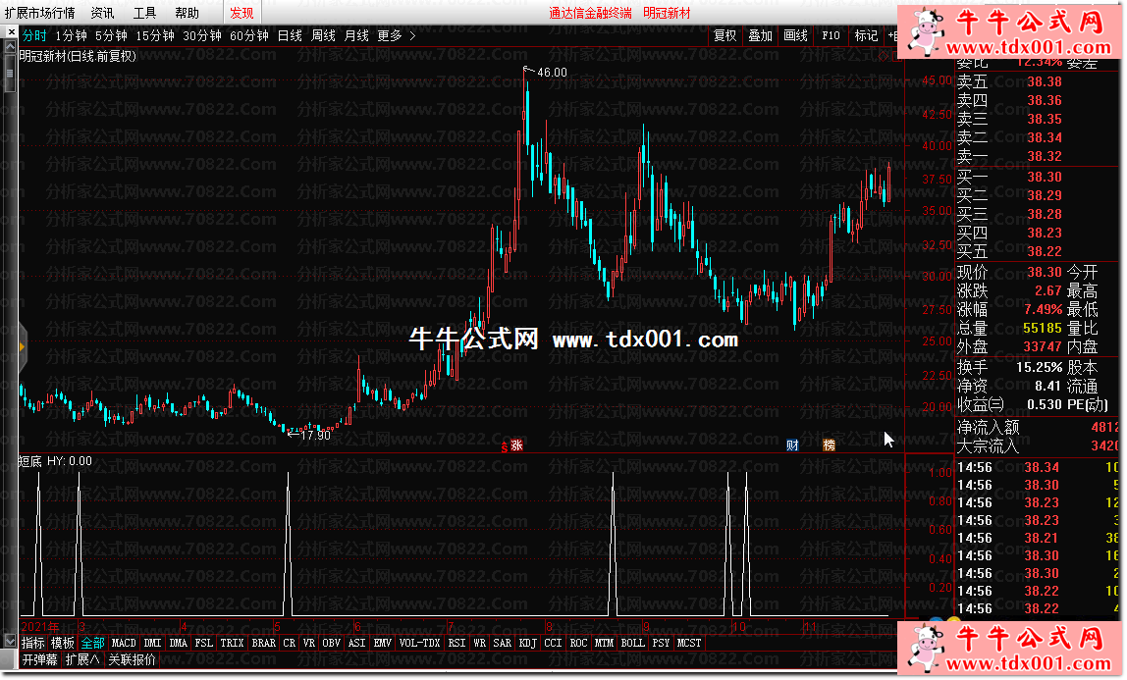The height and width of the screenshot is (680, 1127).
Task: Apply the EMV indicator
Action: (x=383, y=643)
